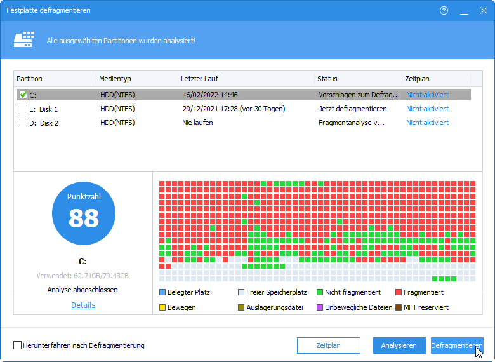This screenshot has width=495, height=362.
Task: Click the disk defragment icon in banner
Action: [23, 39]
